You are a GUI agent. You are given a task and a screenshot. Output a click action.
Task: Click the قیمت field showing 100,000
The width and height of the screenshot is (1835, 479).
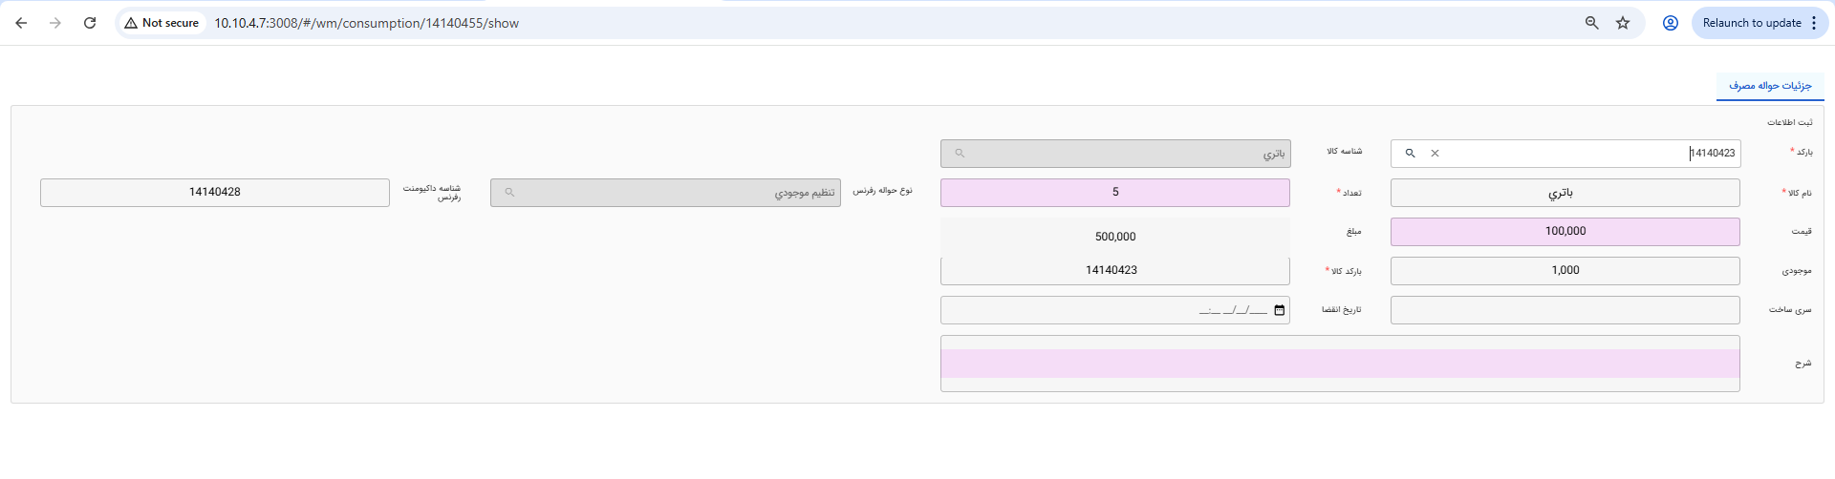pos(1565,232)
